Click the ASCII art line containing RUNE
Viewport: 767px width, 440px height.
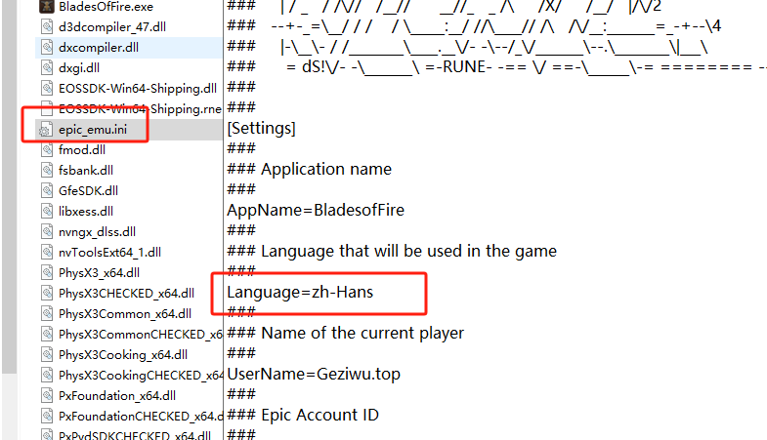coord(497,67)
